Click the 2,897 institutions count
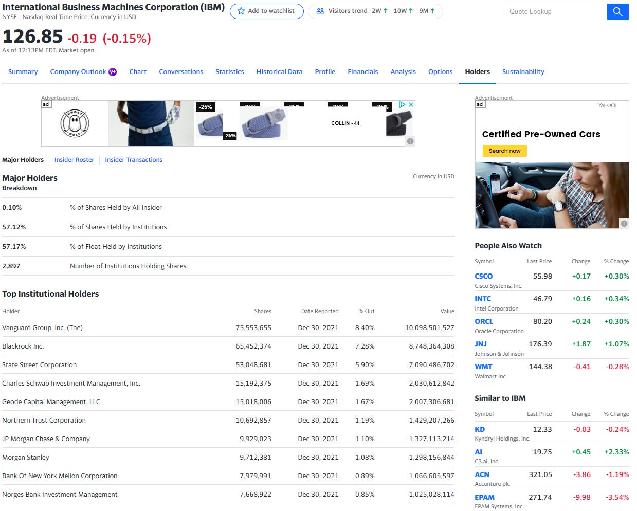Screen dimensions: 637x511 click(x=11, y=266)
